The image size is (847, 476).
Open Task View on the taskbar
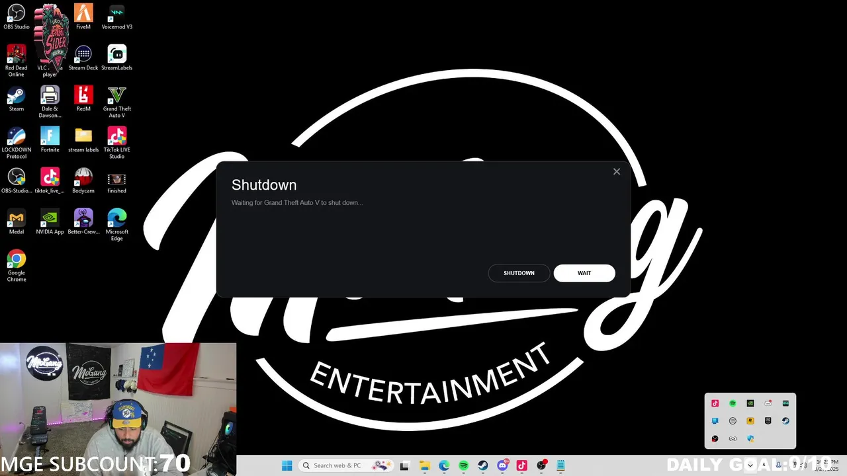pos(404,465)
